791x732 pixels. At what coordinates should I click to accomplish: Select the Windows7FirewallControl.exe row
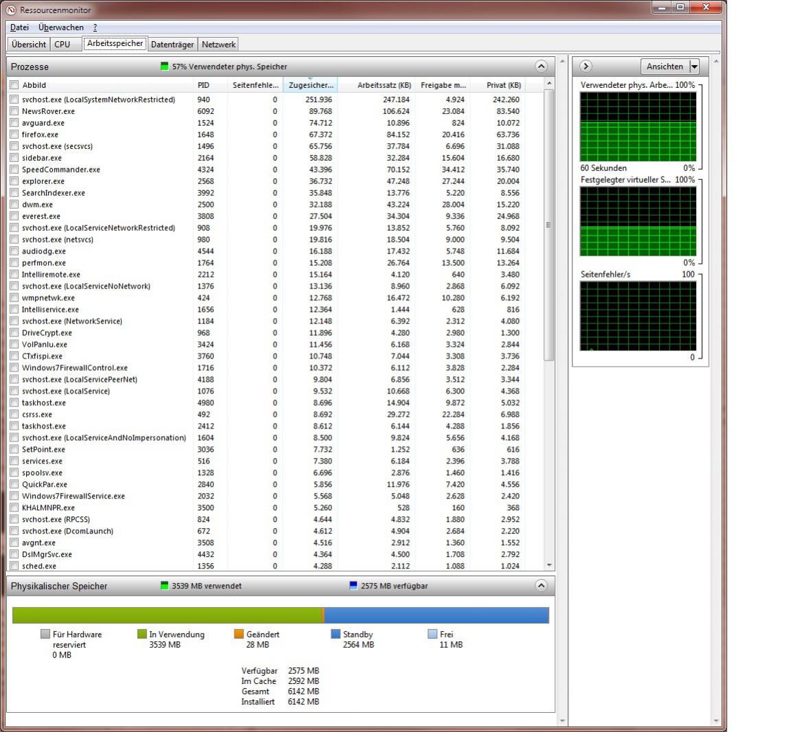[x=276, y=368]
